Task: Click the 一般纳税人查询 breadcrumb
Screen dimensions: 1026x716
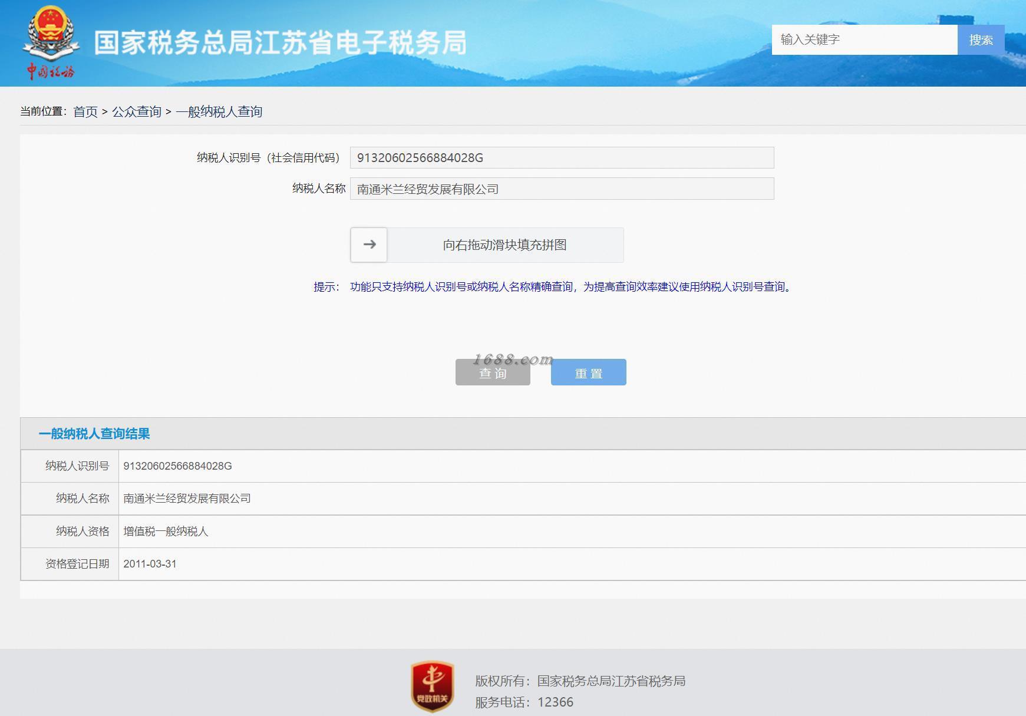Action: 219,111
